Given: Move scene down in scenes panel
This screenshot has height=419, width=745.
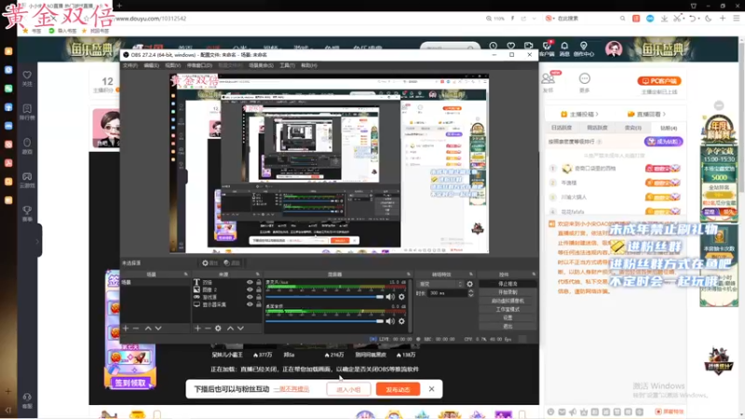Looking at the screenshot, I should [158, 329].
